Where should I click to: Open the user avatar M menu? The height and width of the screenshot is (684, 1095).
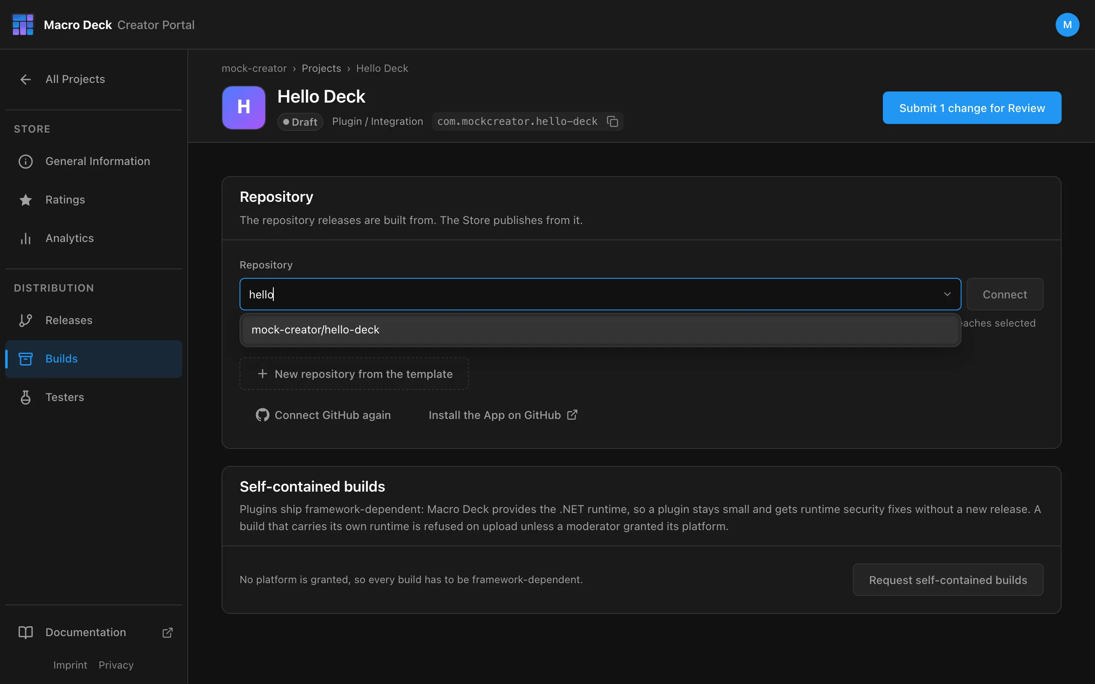coord(1067,24)
